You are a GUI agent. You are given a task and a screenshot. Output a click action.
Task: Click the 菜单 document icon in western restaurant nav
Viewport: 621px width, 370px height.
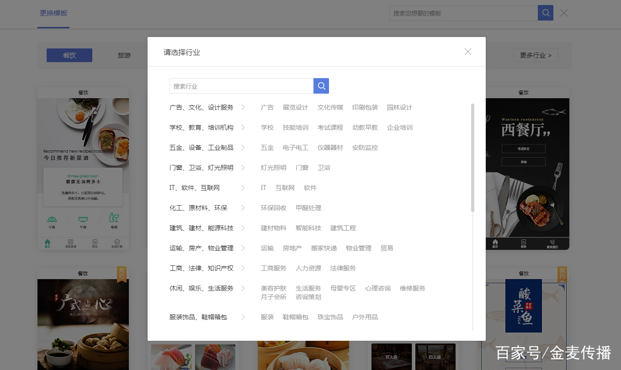tap(523, 242)
